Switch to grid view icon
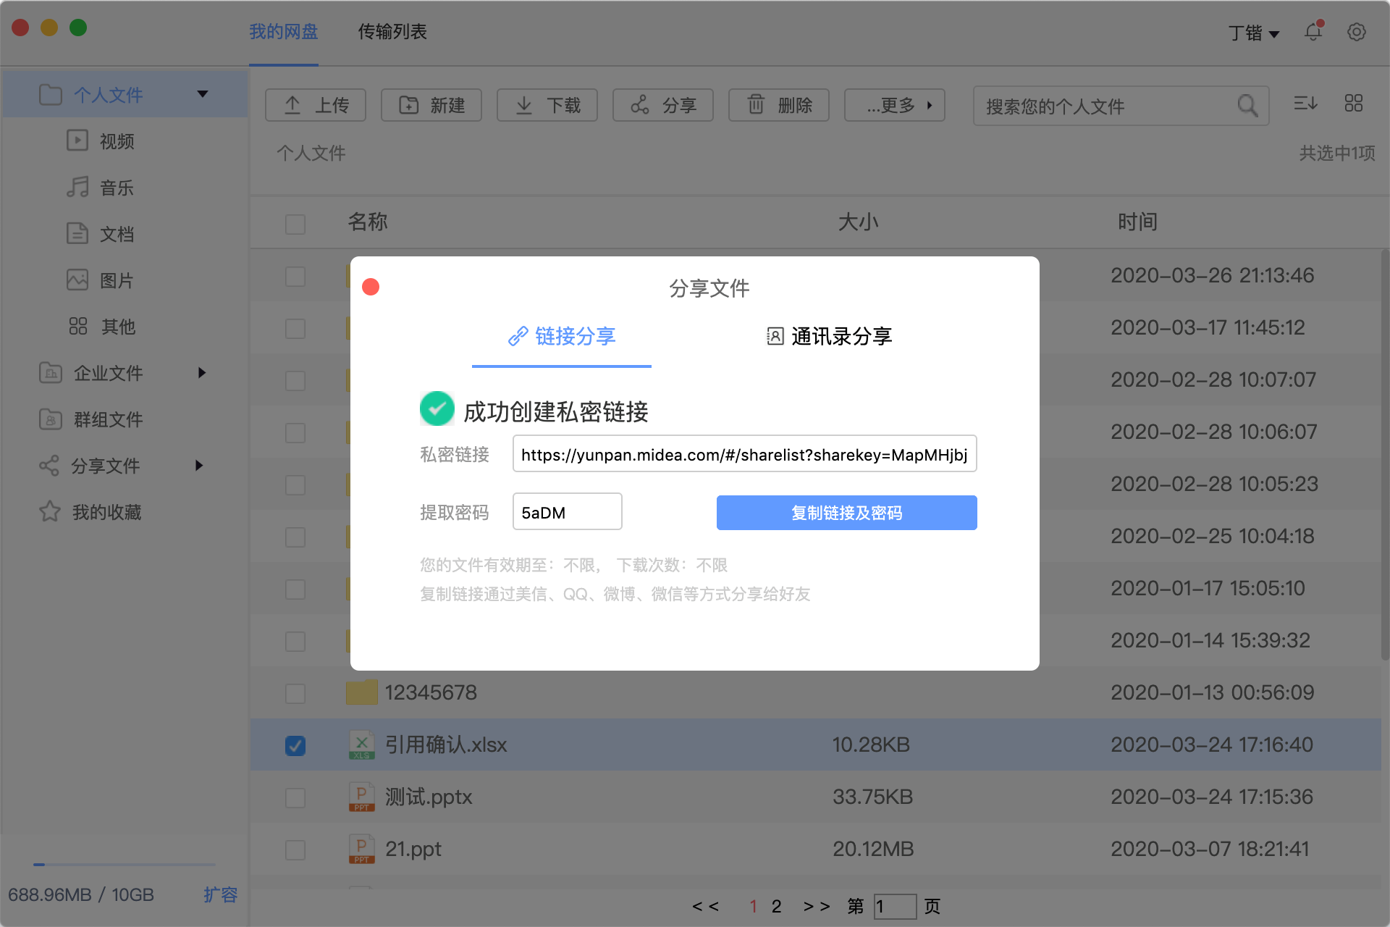This screenshot has height=927, width=1390. click(x=1354, y=104)
